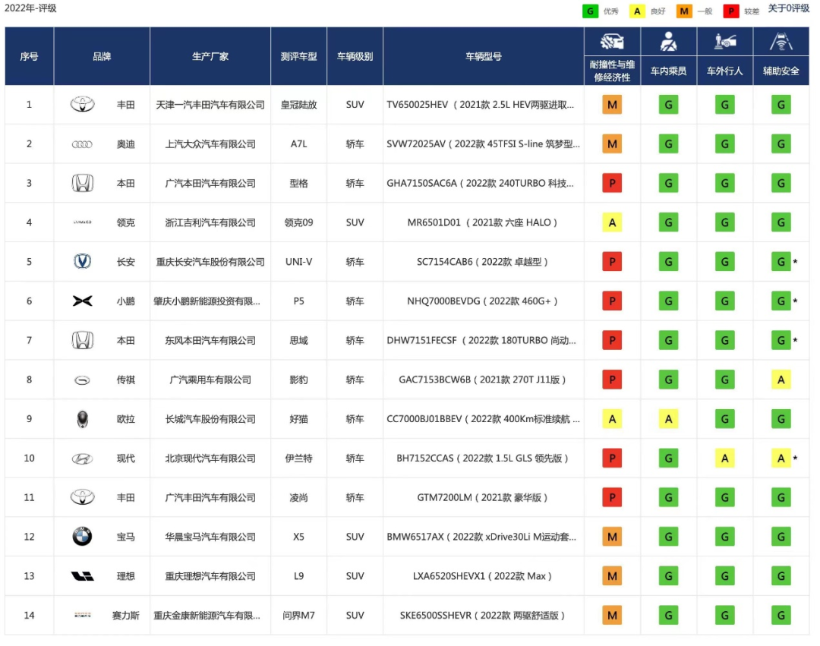The width and height of the screenshot is (820, 646).
Task: Click the BMW logo in row 12
Action: point(82,536)
